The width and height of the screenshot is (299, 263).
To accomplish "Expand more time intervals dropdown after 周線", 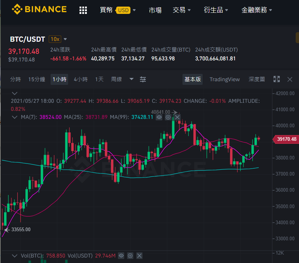I will click(x=132, y=79).
